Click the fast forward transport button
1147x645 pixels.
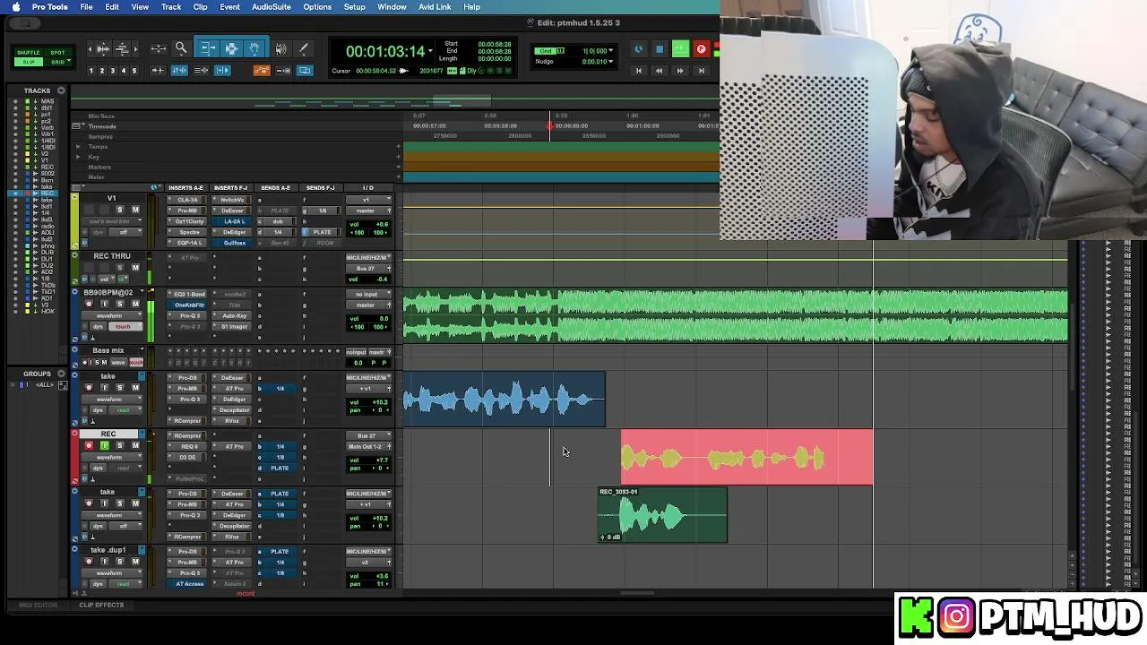click(680, 70)
